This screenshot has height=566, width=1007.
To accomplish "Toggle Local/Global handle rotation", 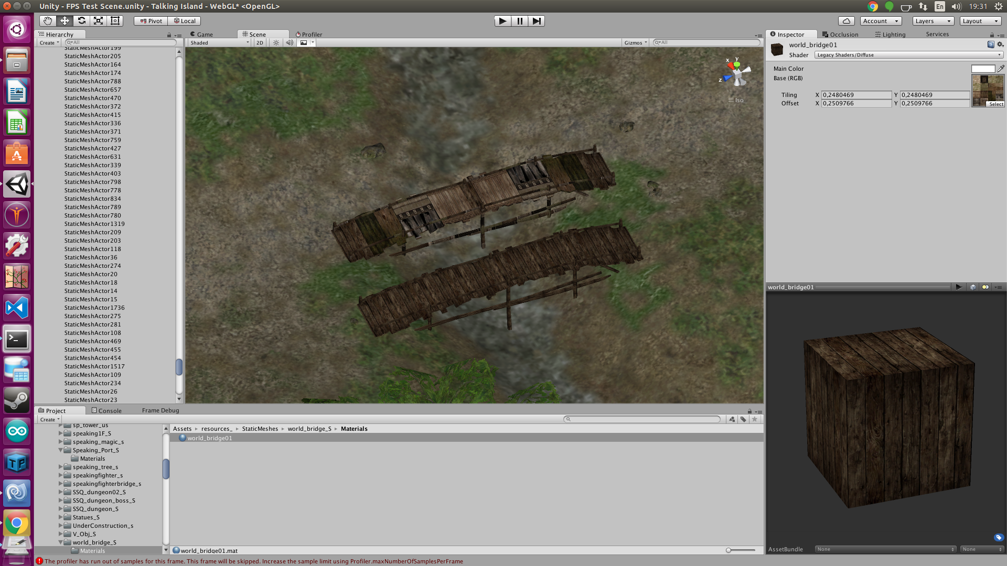I will (185, 21).
